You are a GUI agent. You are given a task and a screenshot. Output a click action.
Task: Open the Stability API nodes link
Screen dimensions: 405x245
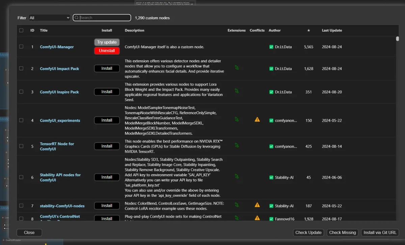coord(60,177)
